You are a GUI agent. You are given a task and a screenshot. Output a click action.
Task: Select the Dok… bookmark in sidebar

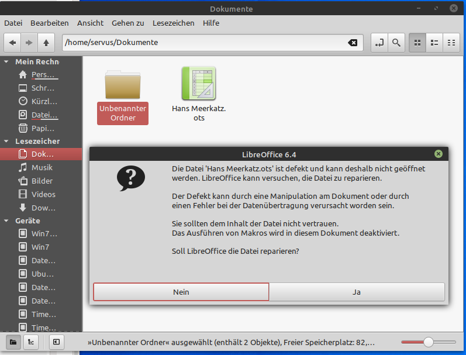[41, 154]
